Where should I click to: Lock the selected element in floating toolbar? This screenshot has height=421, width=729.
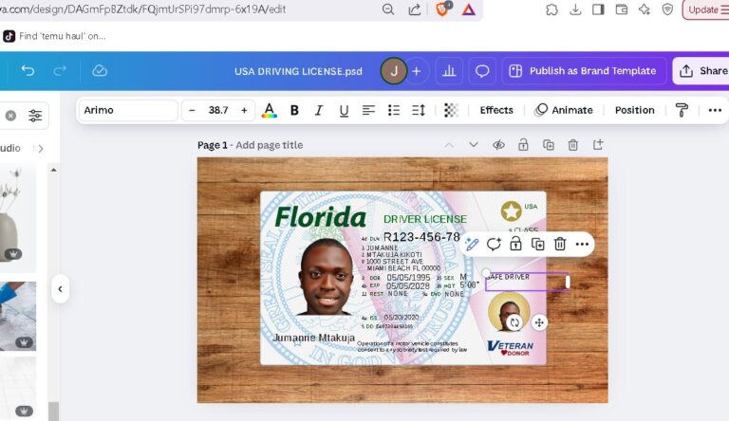coord(515,244)
